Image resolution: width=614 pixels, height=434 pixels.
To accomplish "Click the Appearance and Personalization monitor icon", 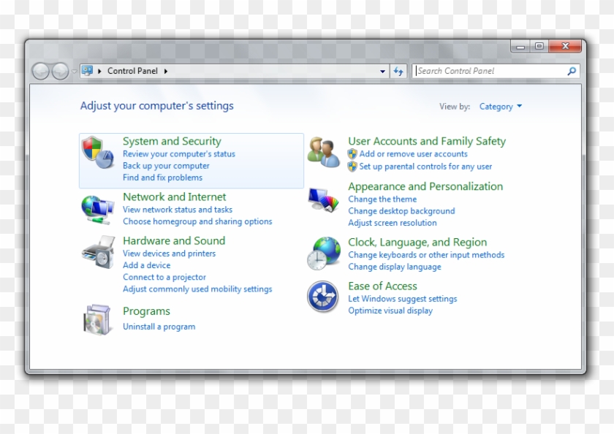I will (323, 199).
